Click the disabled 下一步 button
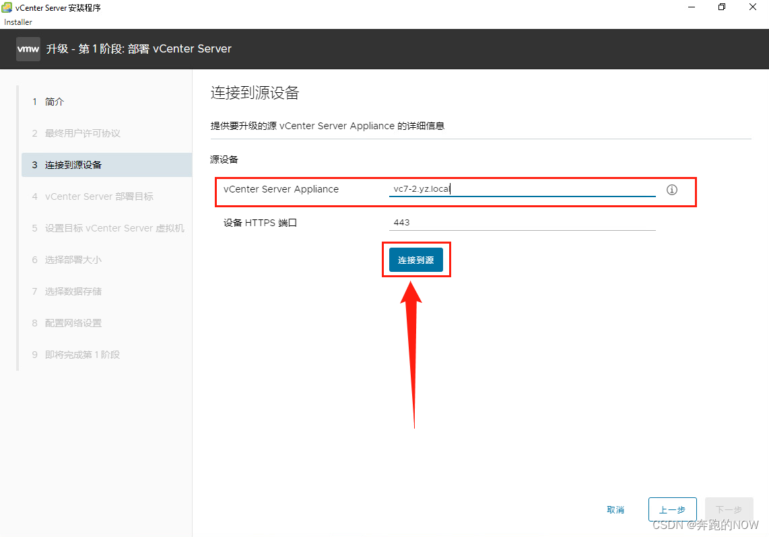 pyautogui.click(x=729, y=509)
